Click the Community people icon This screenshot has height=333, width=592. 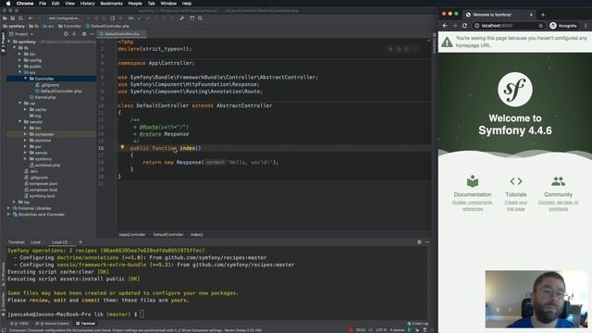558,181
